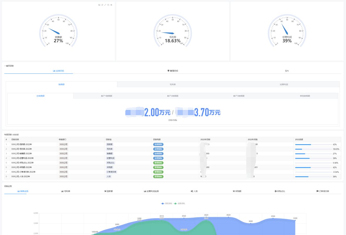Screen dimensions: 346x235
Task: Select the 经营利润 sub-tab under 业绩目标
Action: 284,85
